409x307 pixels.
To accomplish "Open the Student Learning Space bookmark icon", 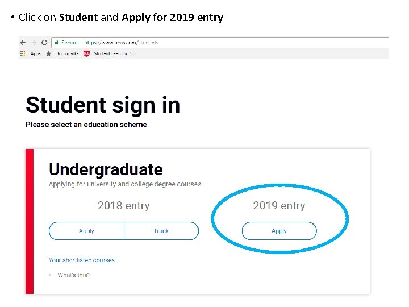I will pos(86,53).
